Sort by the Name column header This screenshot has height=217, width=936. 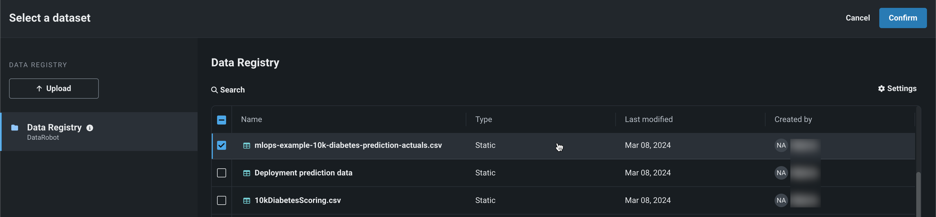point(252,120)
